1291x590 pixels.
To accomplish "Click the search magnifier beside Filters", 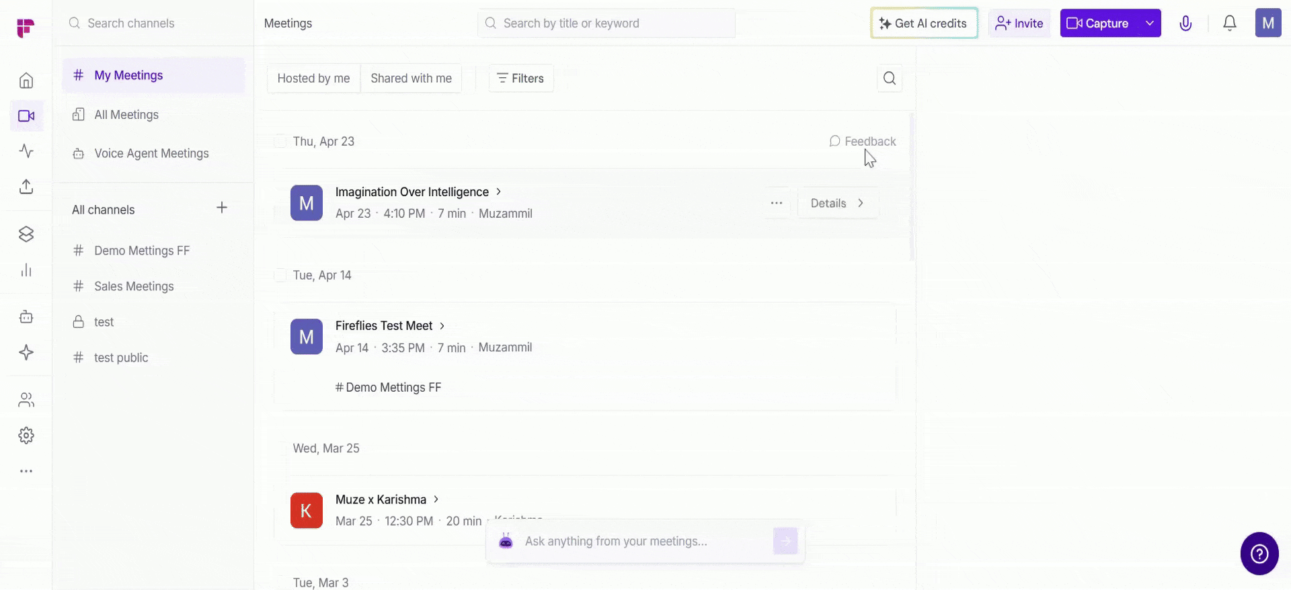I will coord(889,79).
